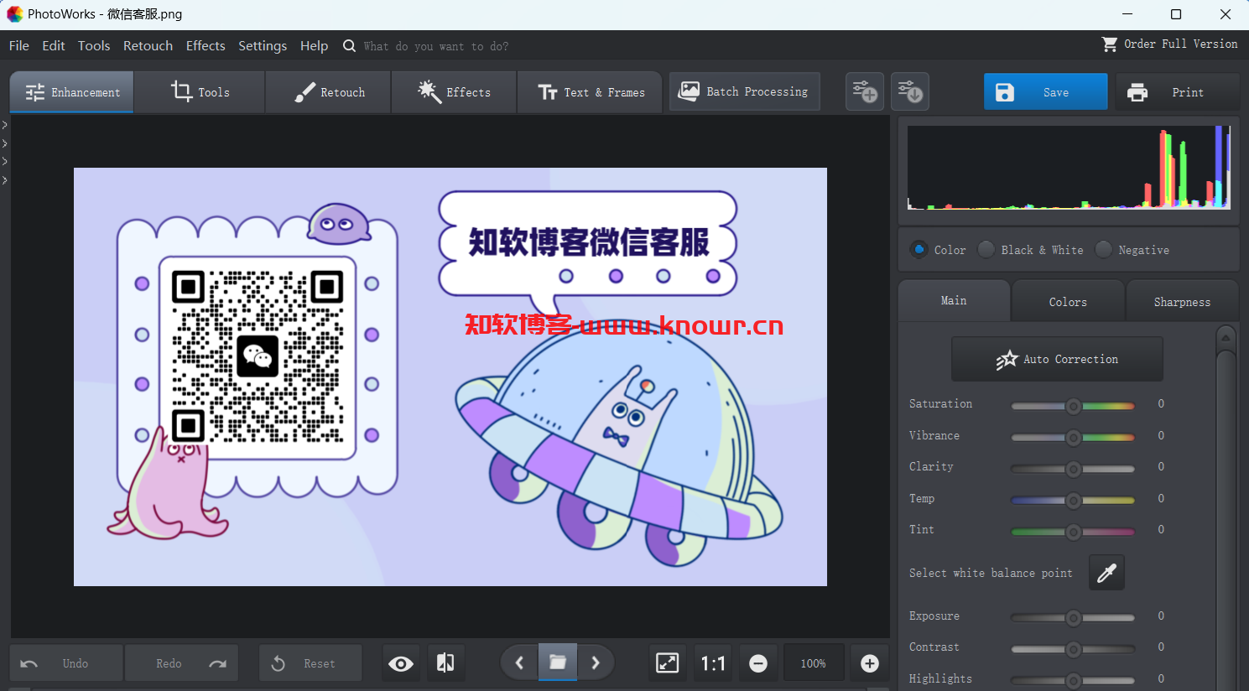
Task: Zoom in with plus icon
Action: click(870, 663)
